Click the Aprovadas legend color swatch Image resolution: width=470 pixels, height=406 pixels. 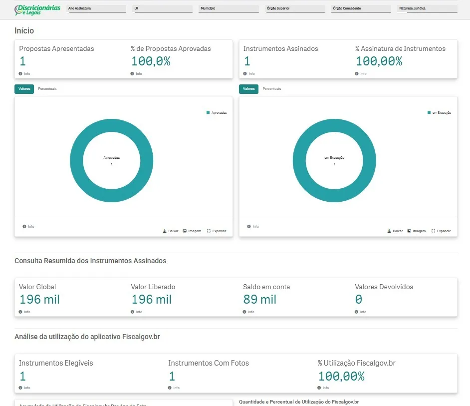click(x=208, y=112)
